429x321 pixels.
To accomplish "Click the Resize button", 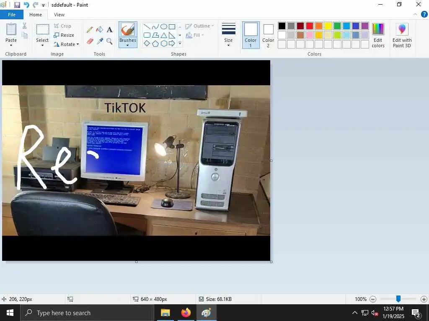I will 64,35.
